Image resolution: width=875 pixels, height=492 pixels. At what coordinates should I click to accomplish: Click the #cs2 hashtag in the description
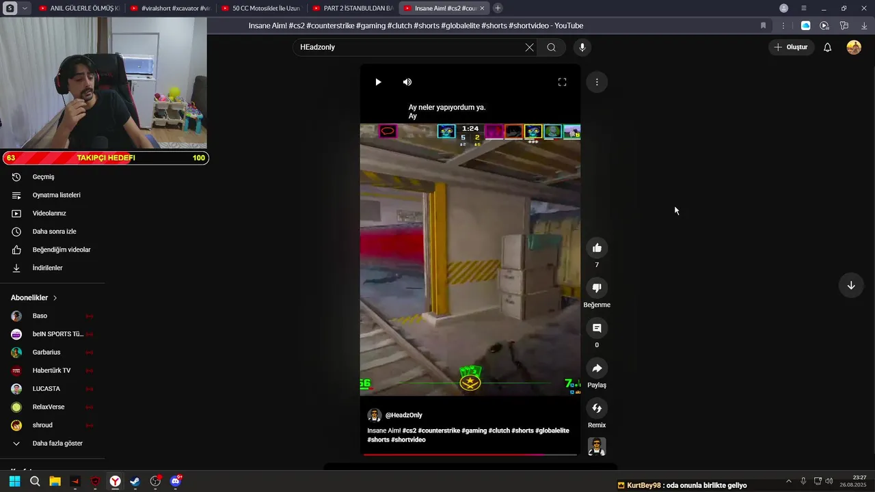point(409,431)
